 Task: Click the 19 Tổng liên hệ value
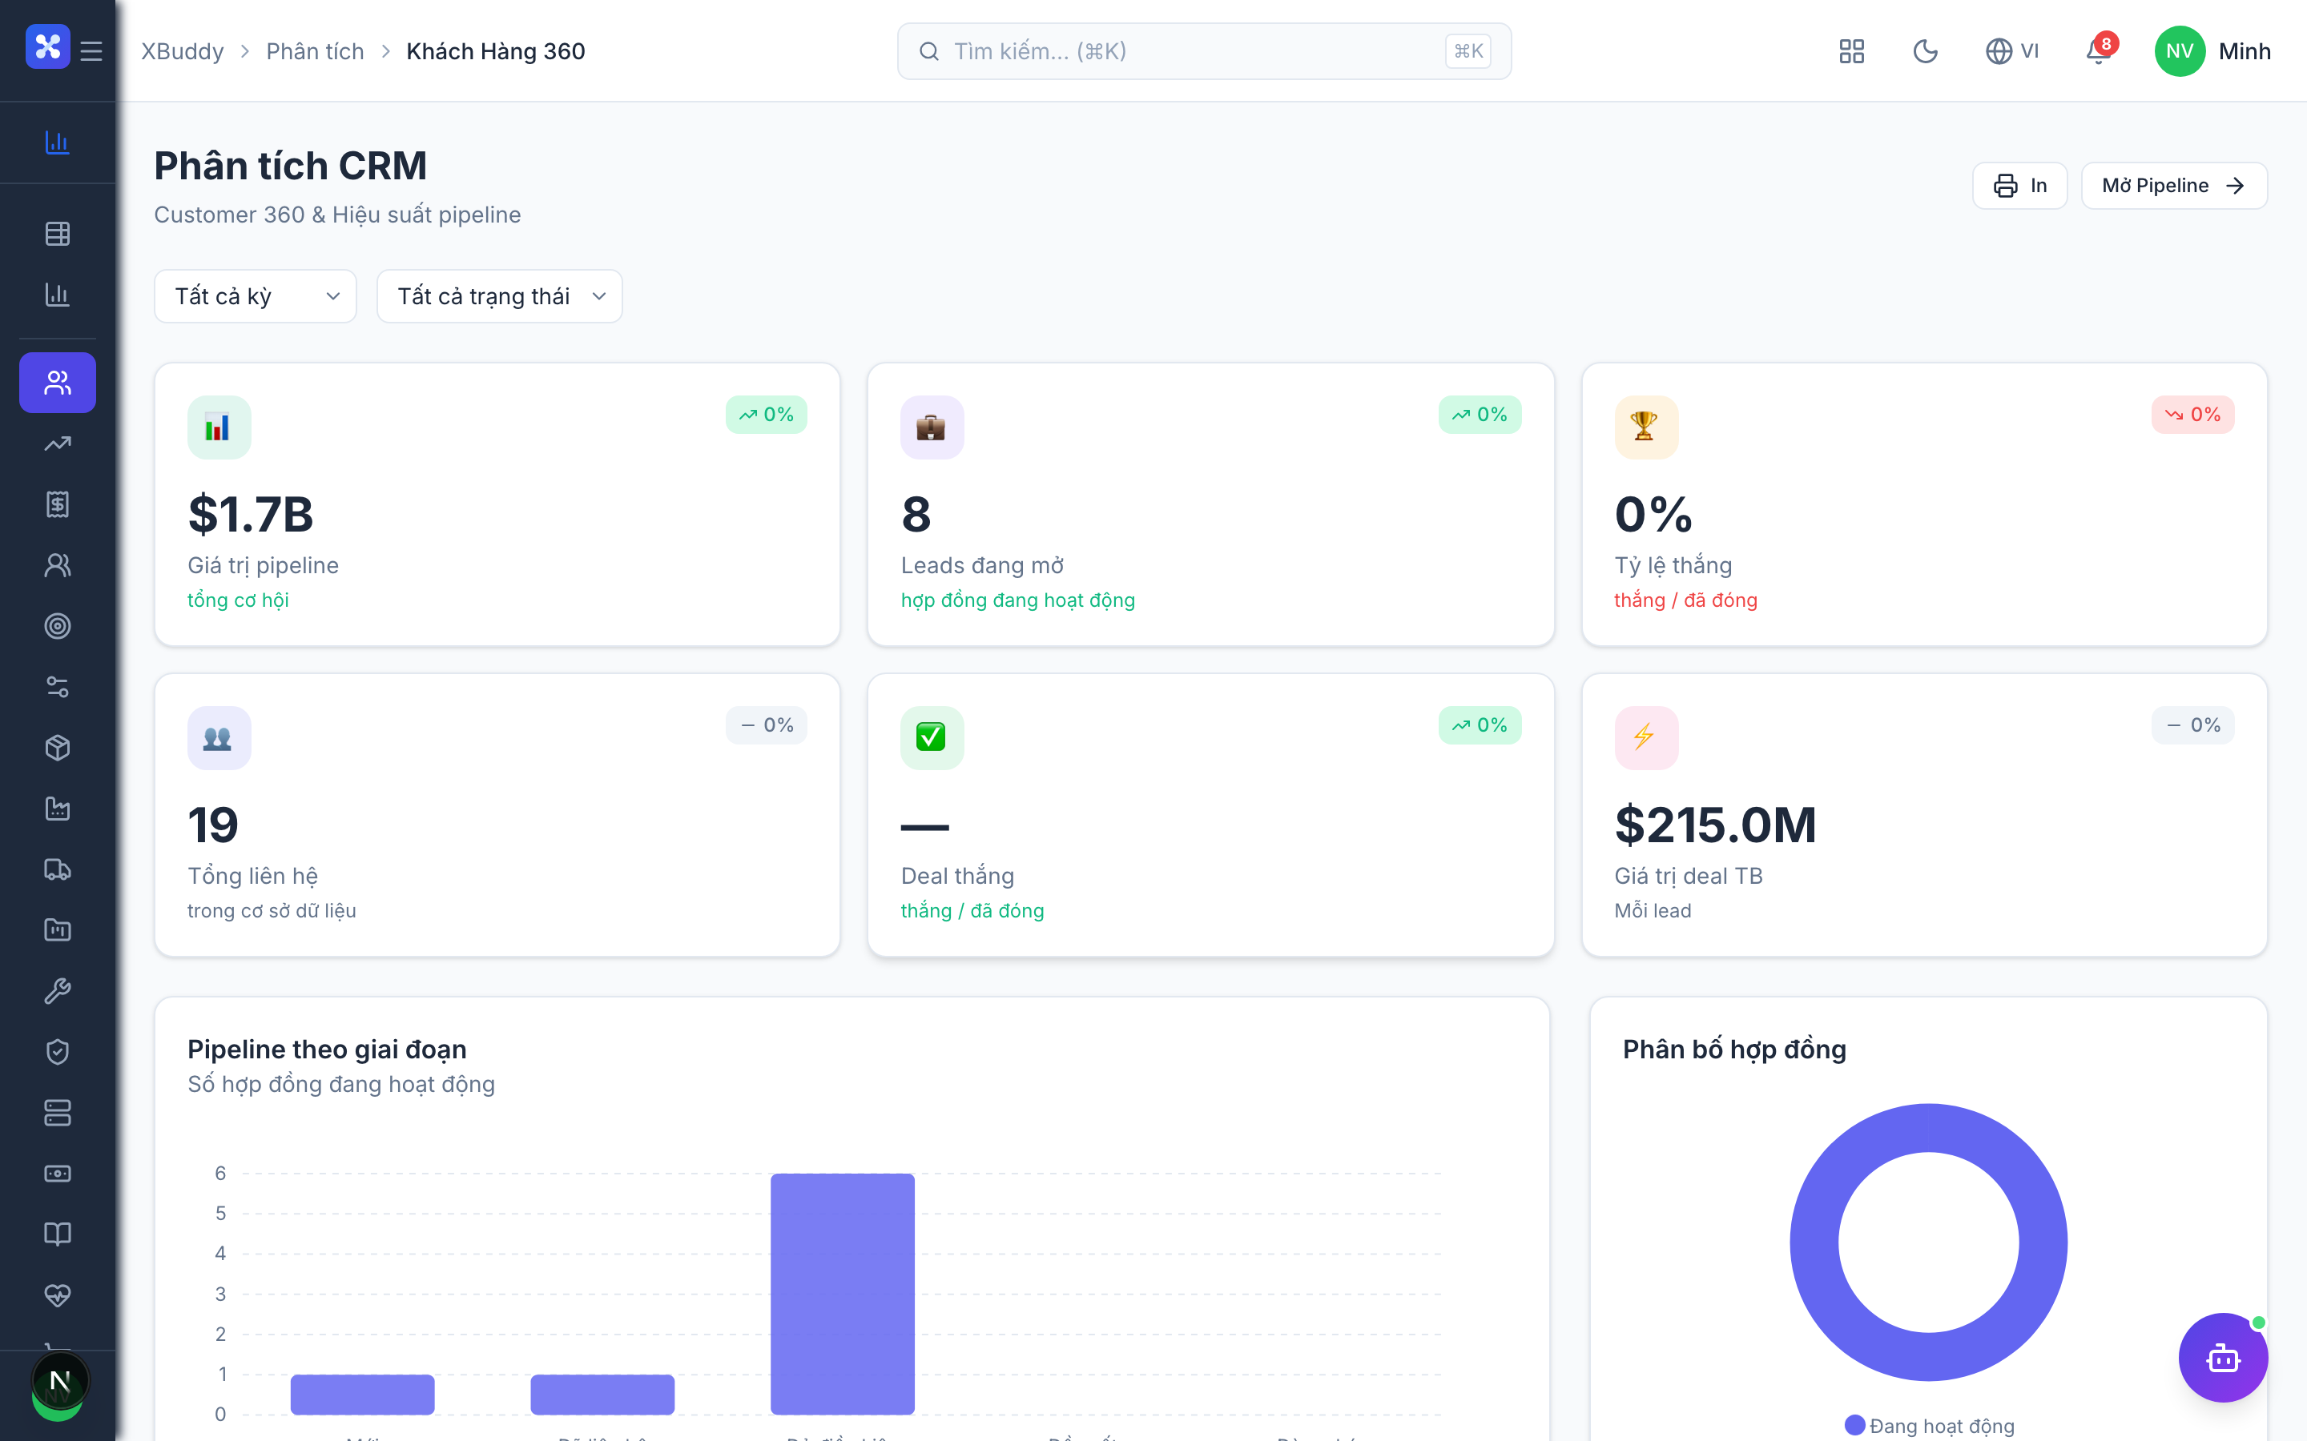[x=212, y=825]
